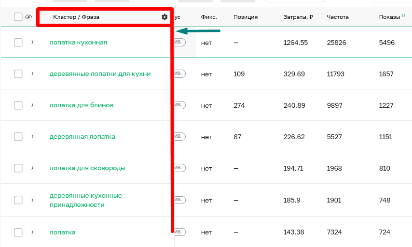Tick checkbox for деревянные кухонные принадлежности

(18, 200)
